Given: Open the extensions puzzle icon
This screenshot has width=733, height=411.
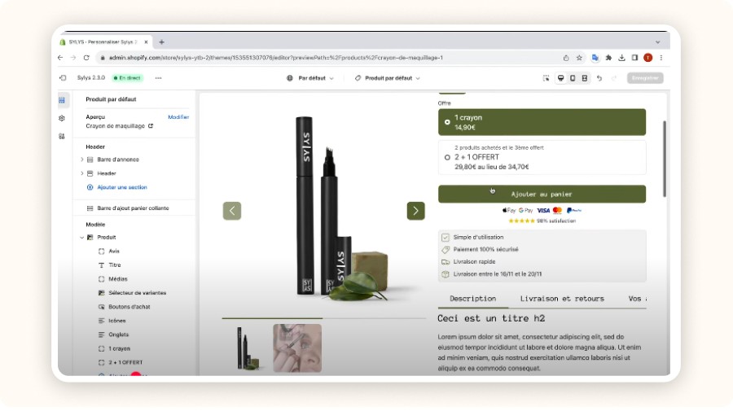Looking at the screenshot, I should tap(608, 58).
